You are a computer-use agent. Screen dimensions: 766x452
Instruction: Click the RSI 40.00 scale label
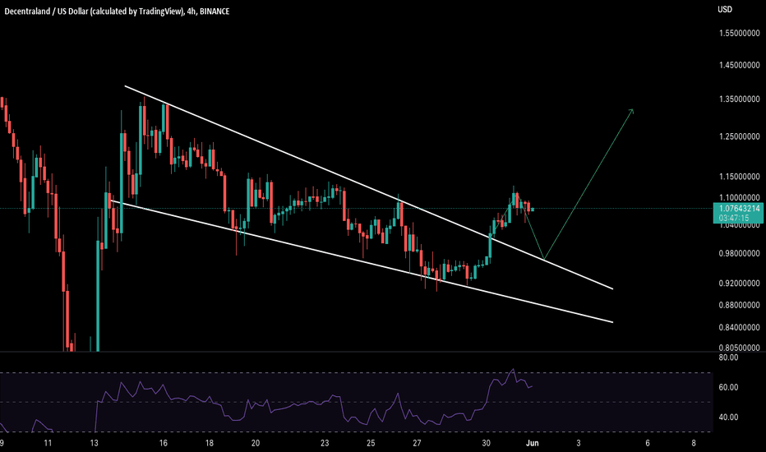tap(728, 417)
